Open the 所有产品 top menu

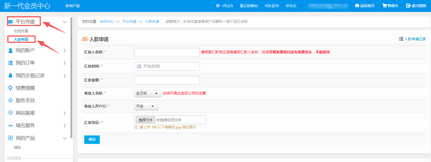[73, 6]
